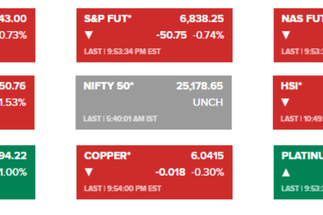Click the -0.74% change on S&P FUT
Image resolution: width=323 pixels, height=215 pixels.
(208, 35)
